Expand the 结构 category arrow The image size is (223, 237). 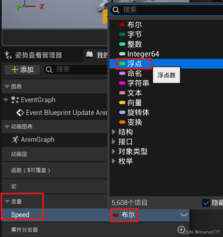(114, 132)
